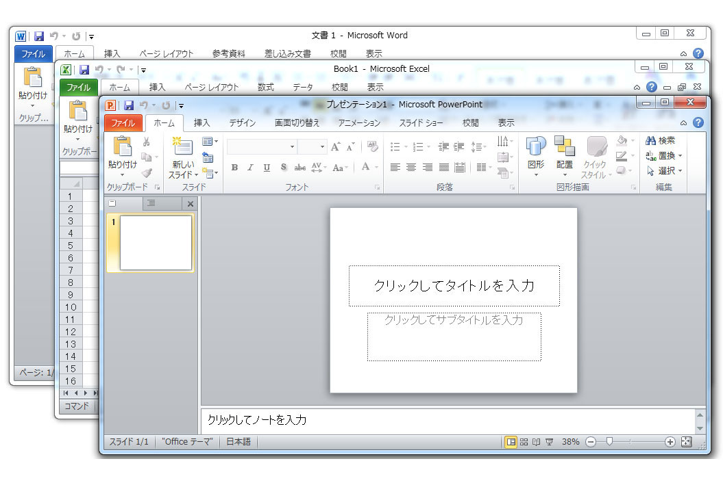Click the Decrease Font Size icon
Viewport: 723px width, 485px height.
click(x=351, y=147)
